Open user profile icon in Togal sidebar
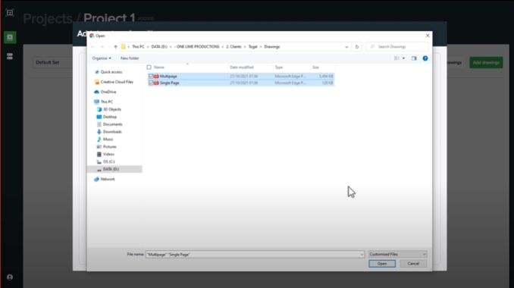 click(10, 277)
